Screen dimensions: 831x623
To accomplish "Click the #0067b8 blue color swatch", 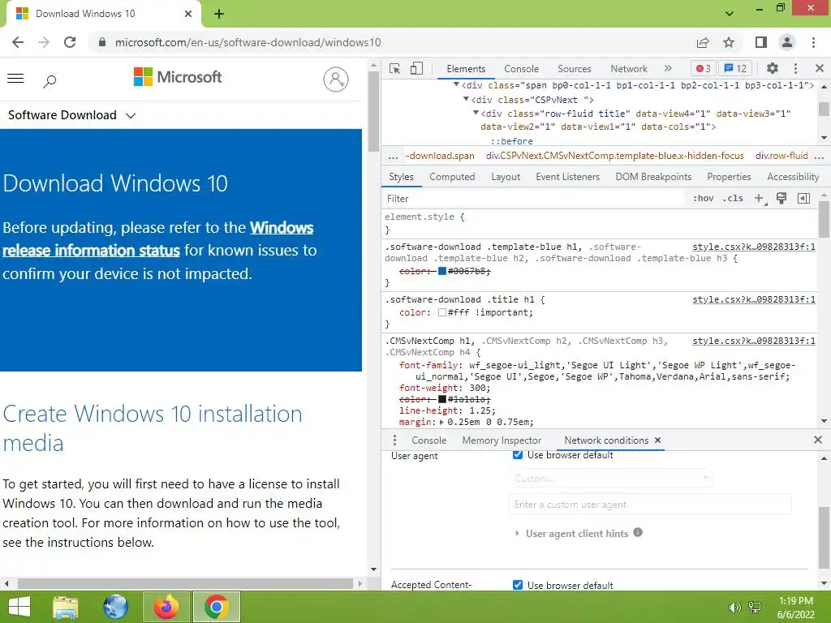I will (442, 271).
